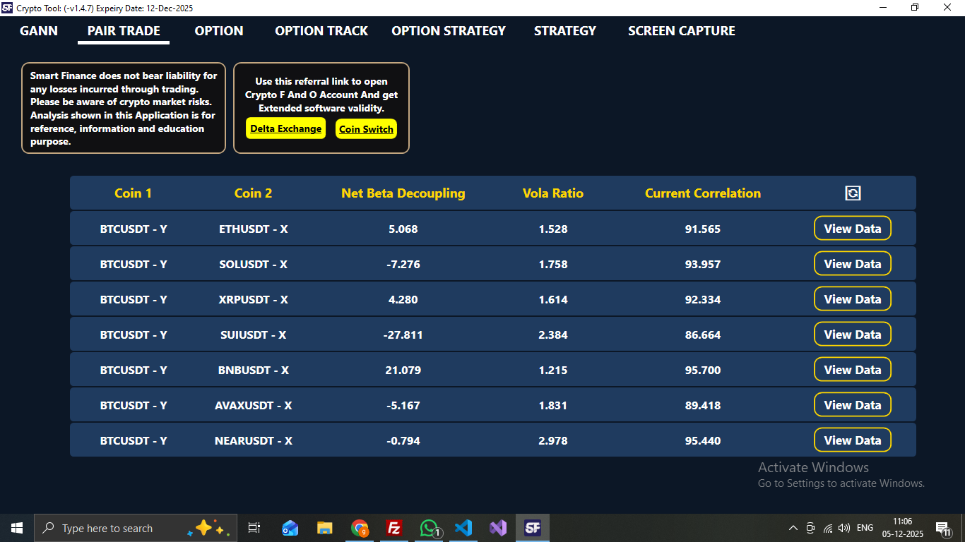This screenshot has height=542, width=965.
Task: Open the Coin Switch referral link
Action: coord(366,128)
